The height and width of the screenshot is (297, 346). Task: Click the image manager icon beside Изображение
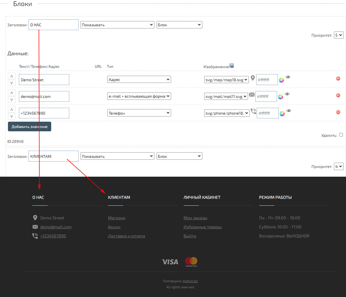232,66
